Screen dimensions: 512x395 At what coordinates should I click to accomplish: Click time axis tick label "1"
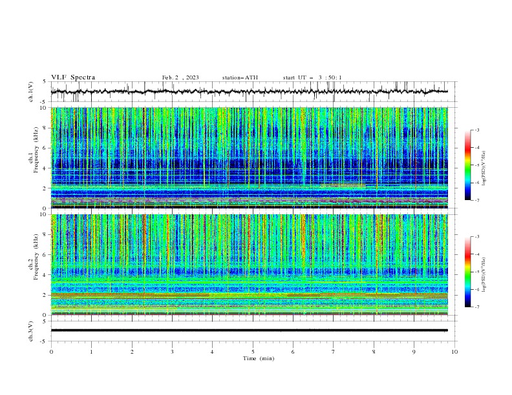click(x=91, y=352)
